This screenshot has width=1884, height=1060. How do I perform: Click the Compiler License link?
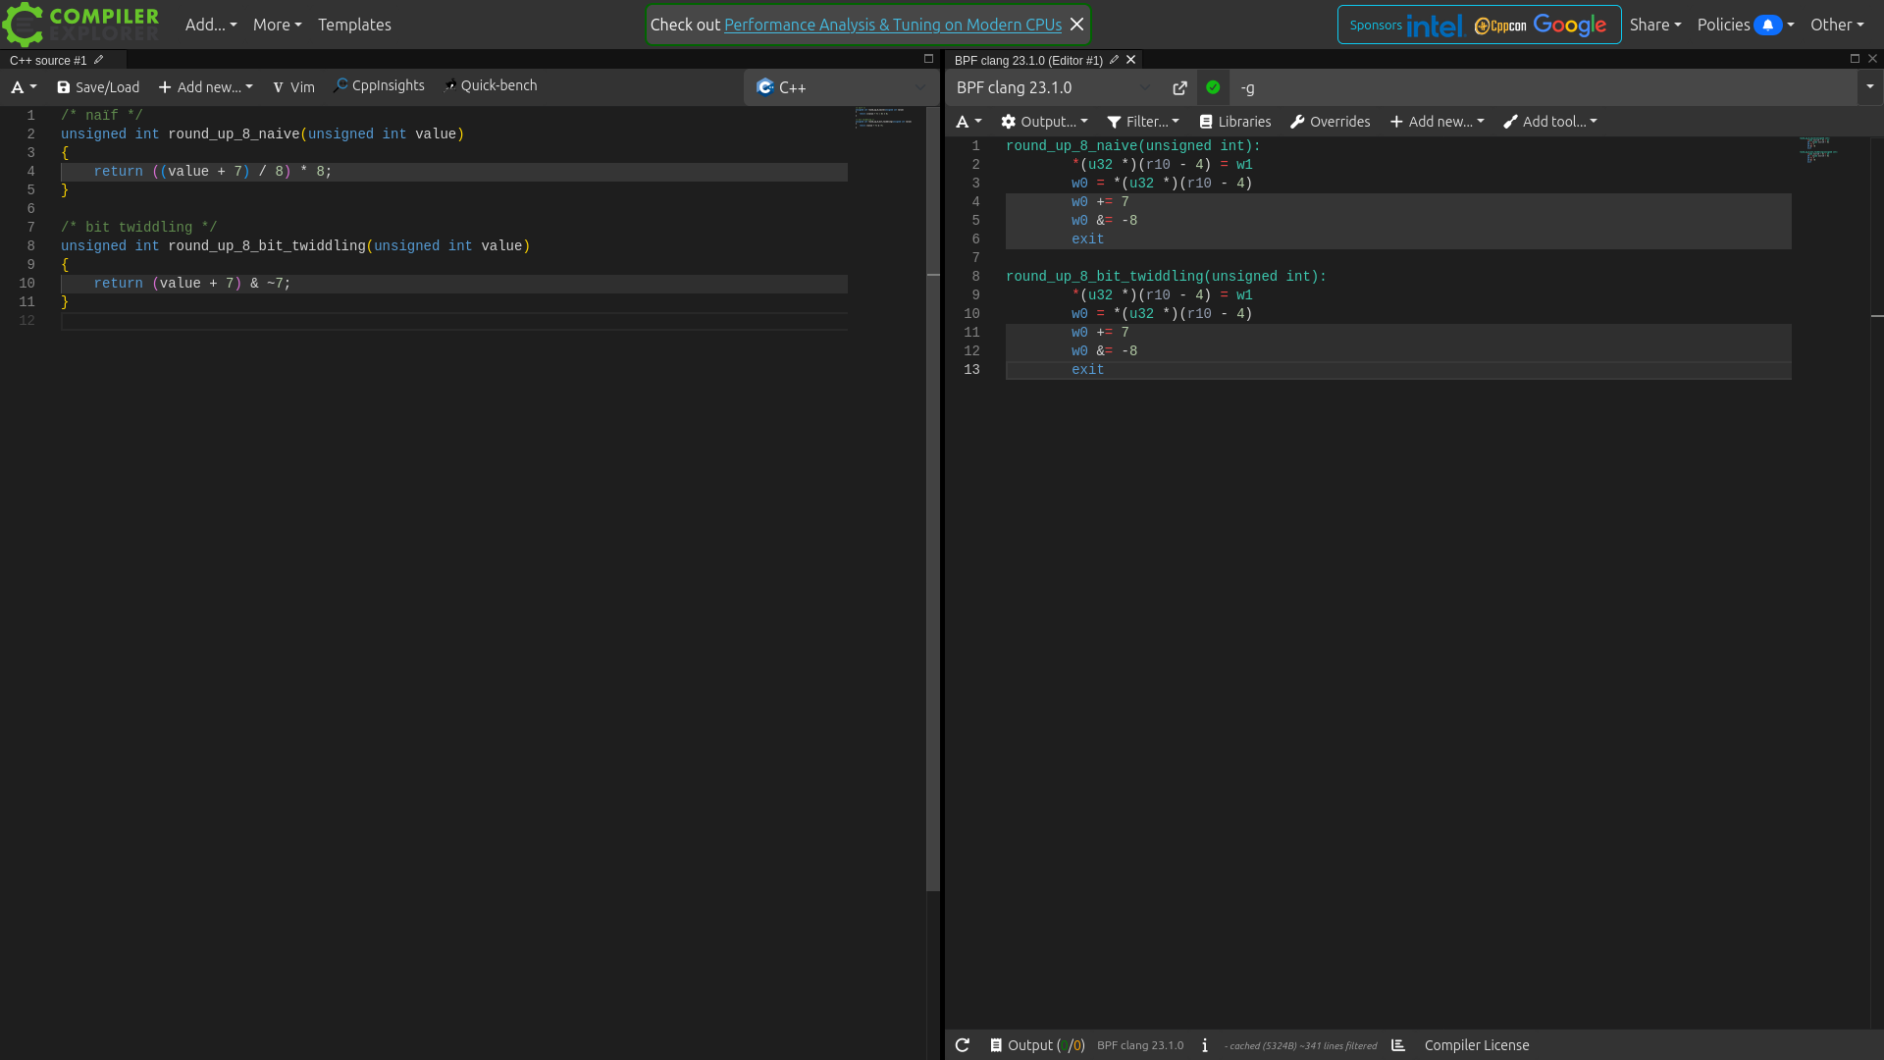point(1477,1045)
